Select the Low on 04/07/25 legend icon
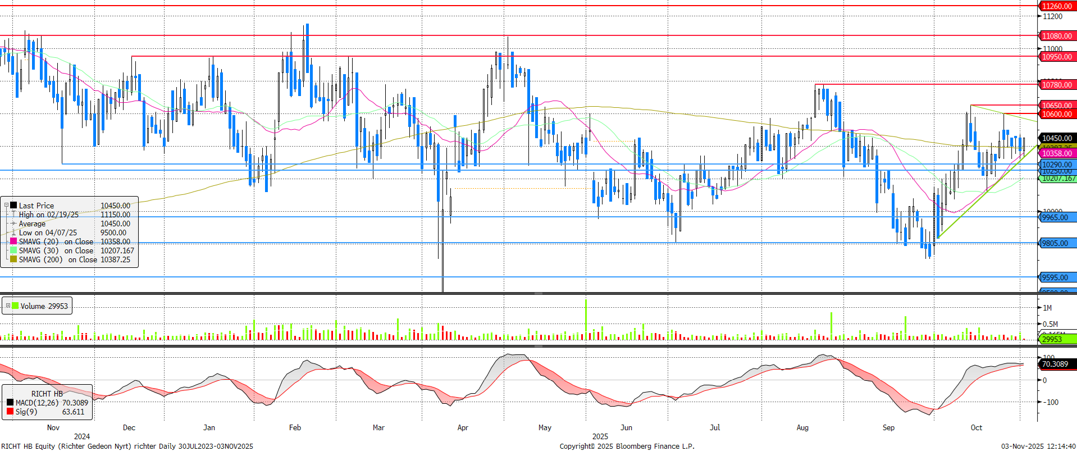 13,233
